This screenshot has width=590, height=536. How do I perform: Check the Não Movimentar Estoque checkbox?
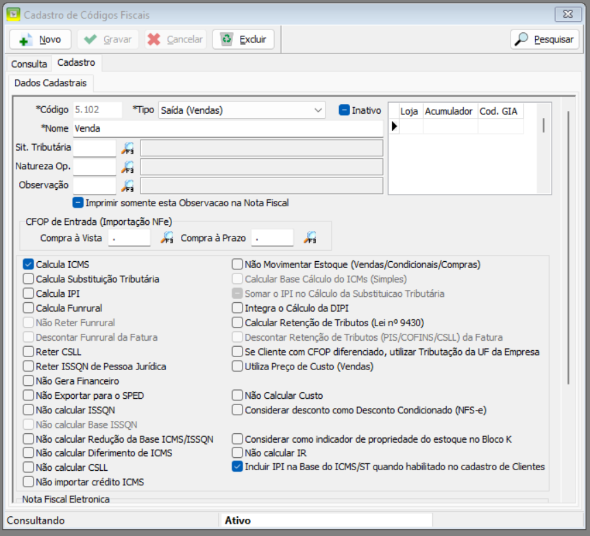point(237,265)
